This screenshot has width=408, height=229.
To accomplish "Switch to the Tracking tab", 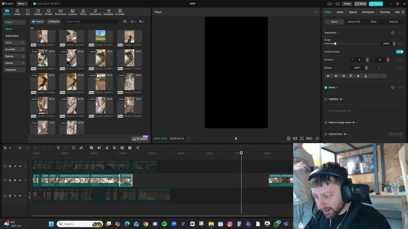I will point(384,12).
